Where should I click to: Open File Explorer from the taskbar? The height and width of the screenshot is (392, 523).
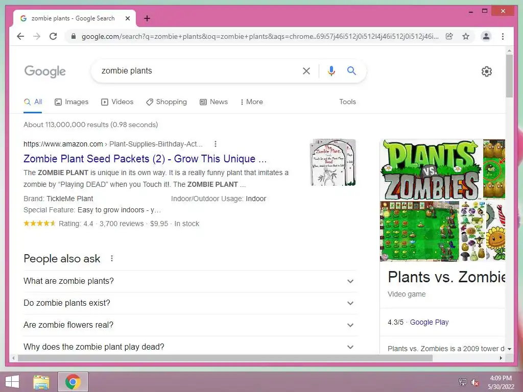(41, 382)
